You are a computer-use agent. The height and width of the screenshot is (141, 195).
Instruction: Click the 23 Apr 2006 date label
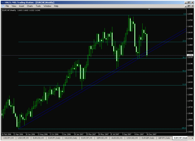pyautogui.click(x=18, y=134)
